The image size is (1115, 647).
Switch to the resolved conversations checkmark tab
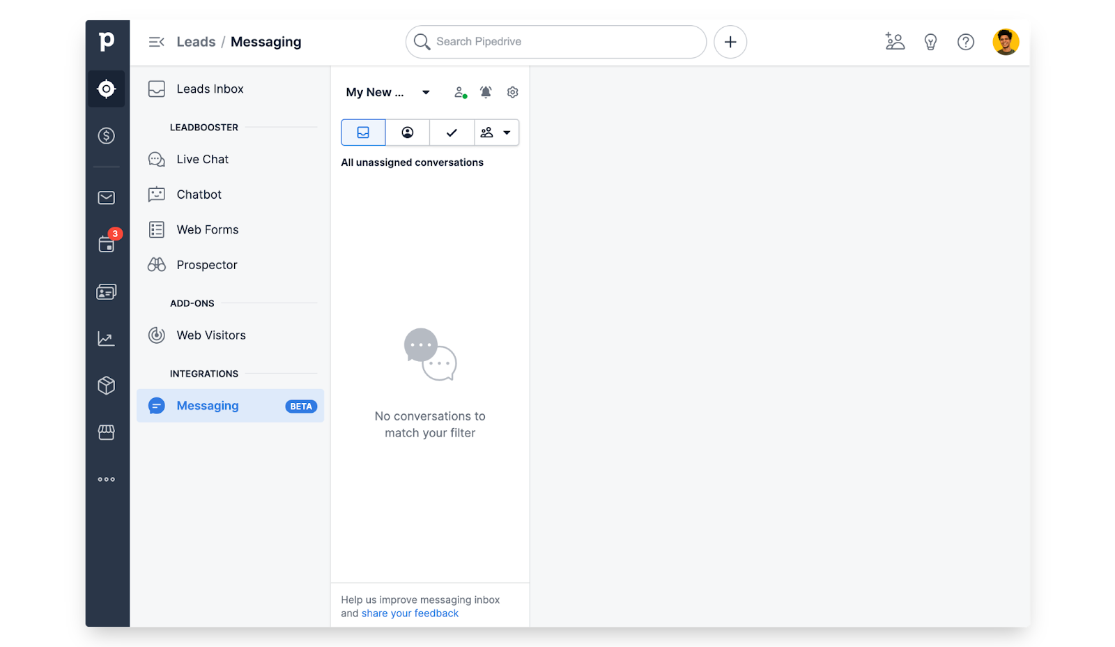click(452, 132)
